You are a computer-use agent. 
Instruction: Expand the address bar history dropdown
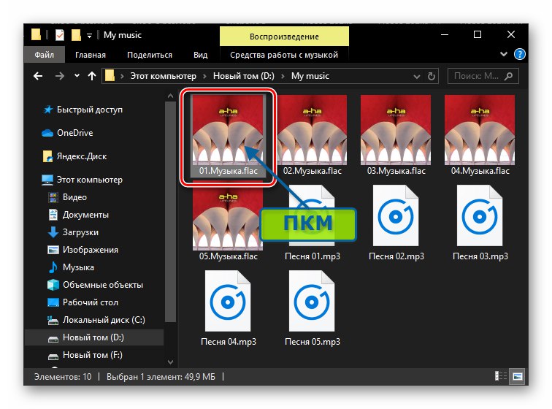[416, 77]
